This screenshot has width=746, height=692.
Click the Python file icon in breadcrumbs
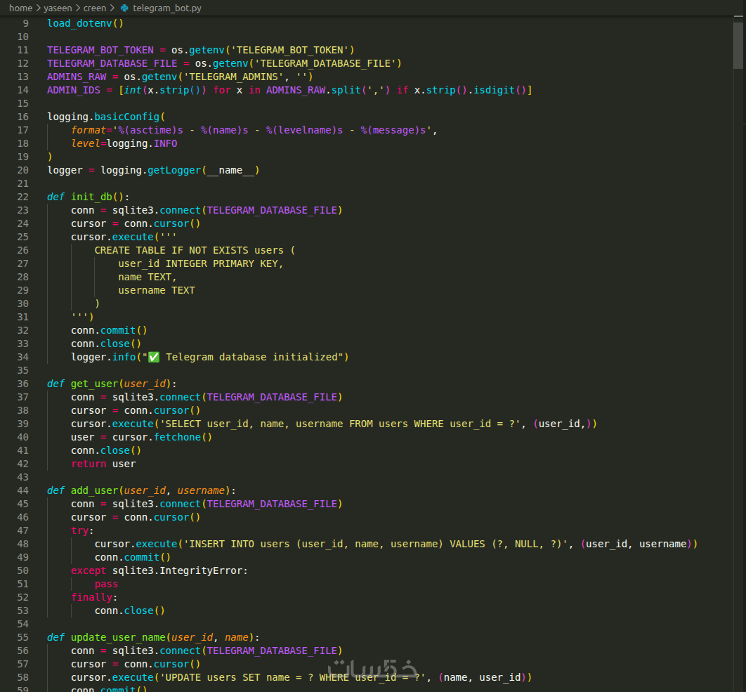(124, 8)
